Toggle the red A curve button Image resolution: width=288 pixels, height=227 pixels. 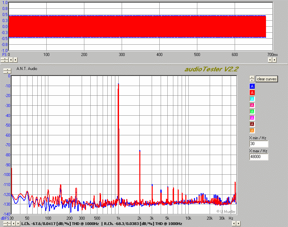tap(252, 92)
